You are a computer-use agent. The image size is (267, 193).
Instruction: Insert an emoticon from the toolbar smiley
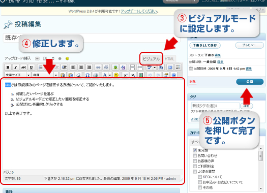click(116, 75)
